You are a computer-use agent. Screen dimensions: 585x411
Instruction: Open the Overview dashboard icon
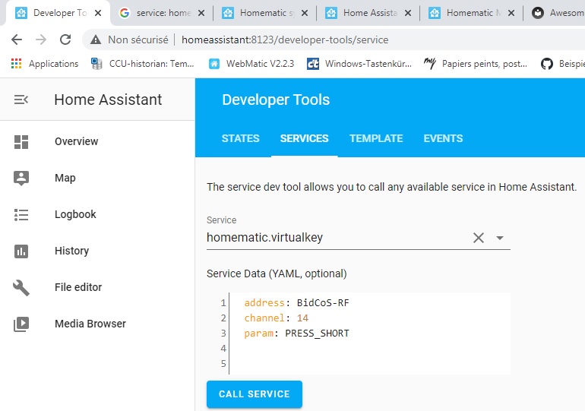click(21, 142)
